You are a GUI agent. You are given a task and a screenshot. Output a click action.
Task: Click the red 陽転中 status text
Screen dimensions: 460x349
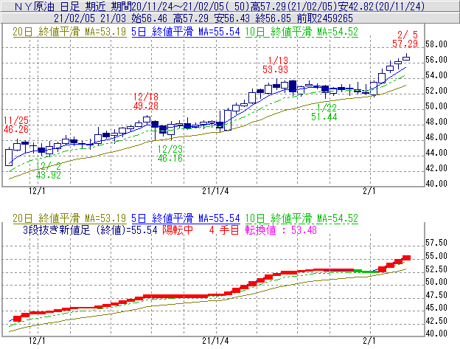(178, 229)
